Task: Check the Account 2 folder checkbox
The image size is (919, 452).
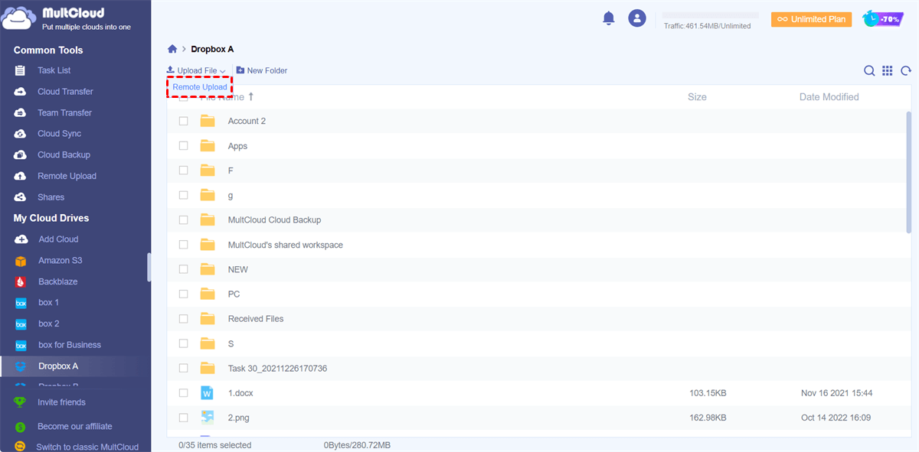Action: coord(183,121)
